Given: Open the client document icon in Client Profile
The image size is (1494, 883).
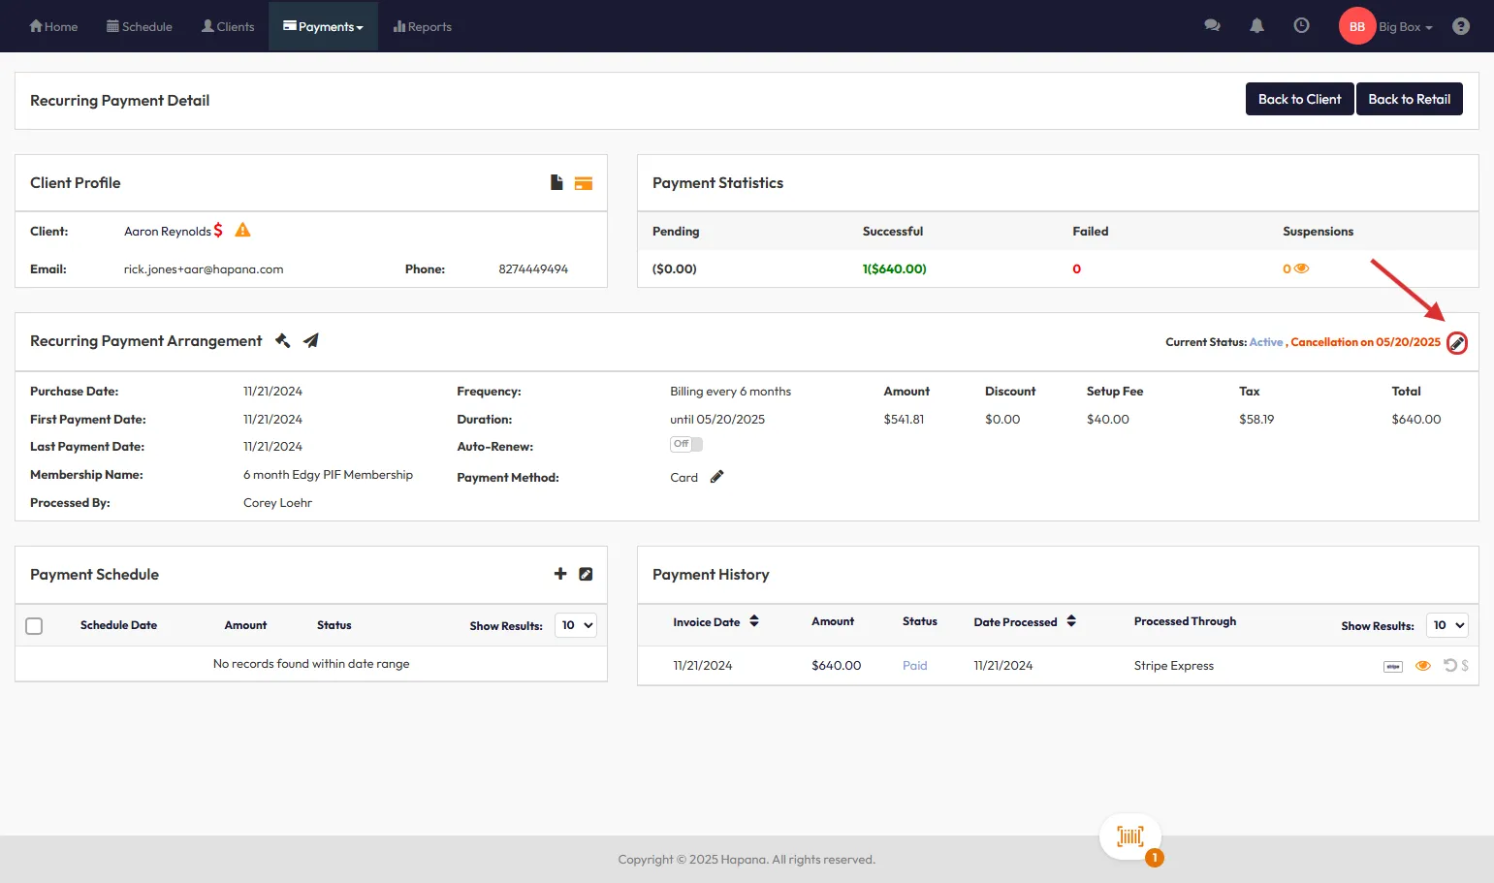Looking at the screenshot, I should coord(556,182).
